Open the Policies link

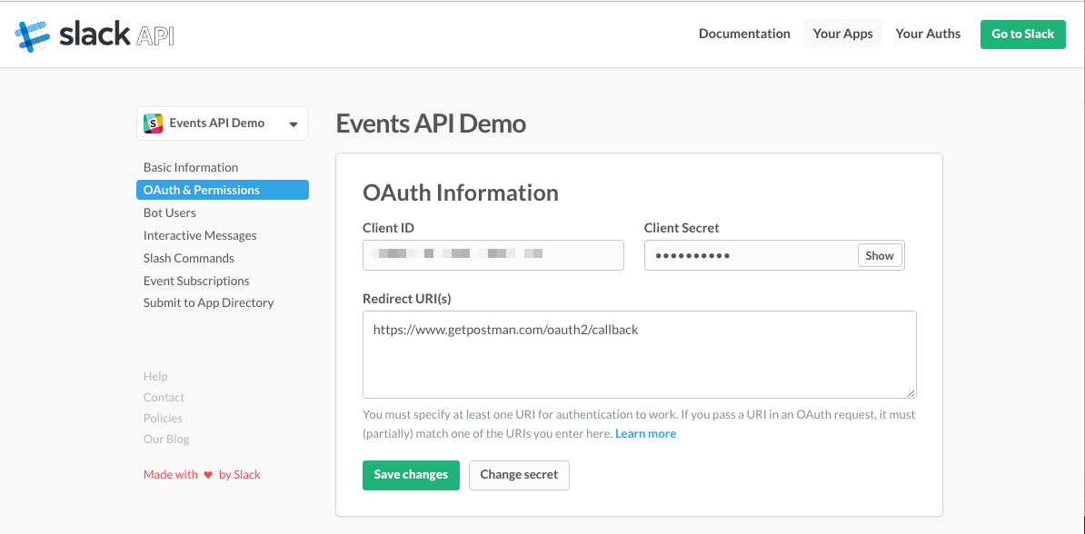point(164,418)
